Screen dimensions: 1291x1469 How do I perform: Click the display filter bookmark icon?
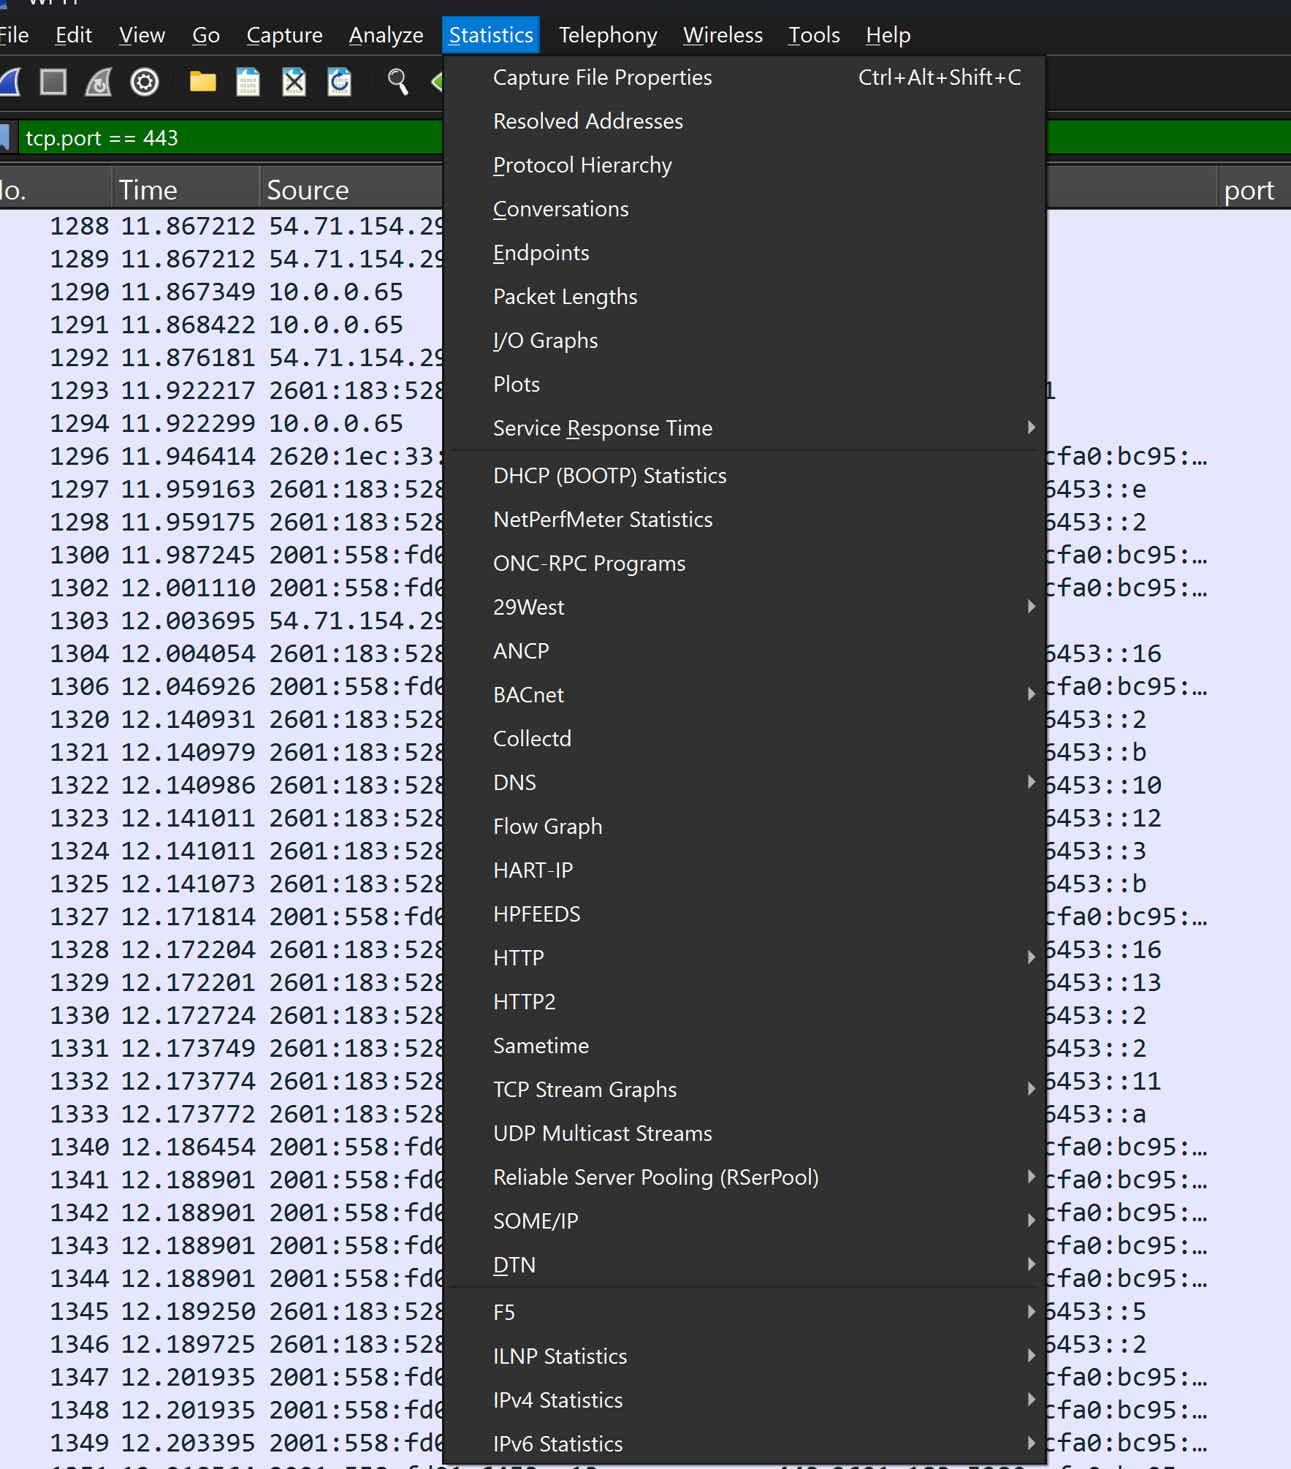5,137
